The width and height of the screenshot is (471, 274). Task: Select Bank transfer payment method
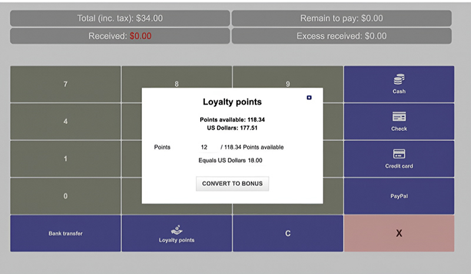click(65, 233)
